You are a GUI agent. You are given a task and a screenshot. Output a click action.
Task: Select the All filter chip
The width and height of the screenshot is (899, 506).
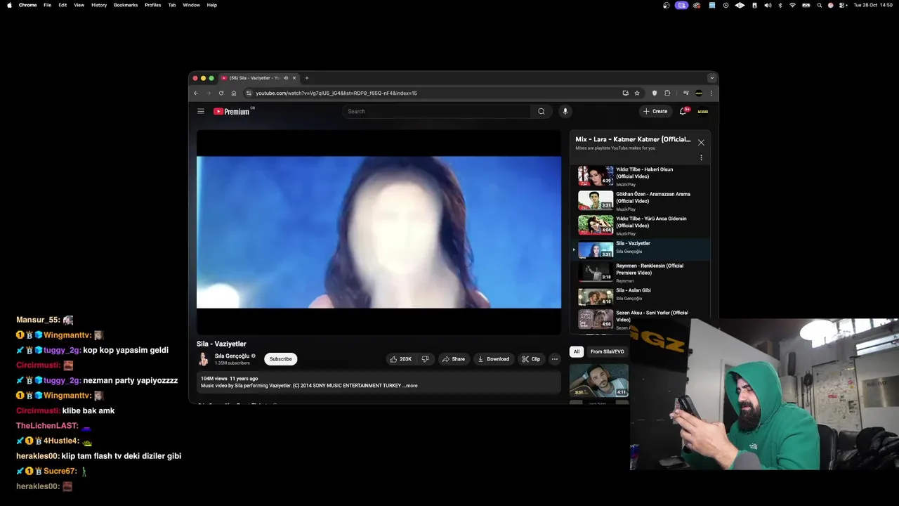point(577,351)
